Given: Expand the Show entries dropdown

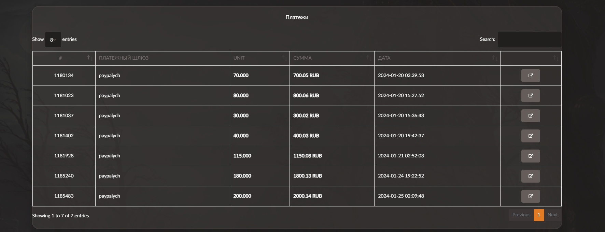Looking at the screenshot, I should coord(53,40).
